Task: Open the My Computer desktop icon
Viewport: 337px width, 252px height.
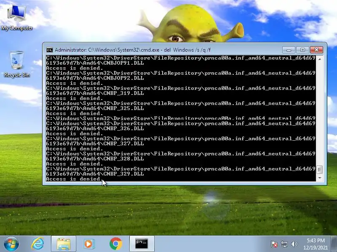Action: point(17,18)
